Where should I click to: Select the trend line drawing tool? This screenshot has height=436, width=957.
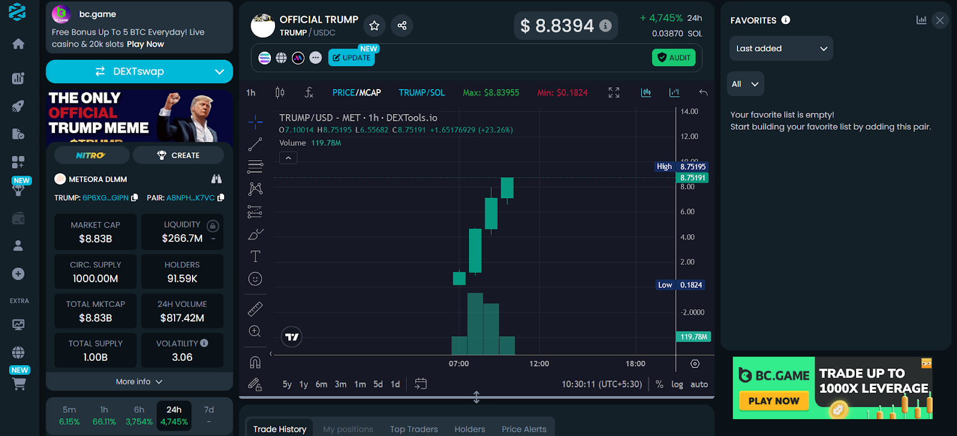point(255,145)
